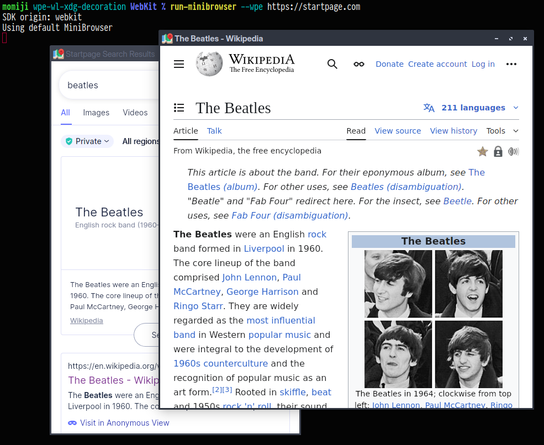544x445 pixels.
Task: Click the Wikipedia globe logo
Action: [x=209, y=64]
